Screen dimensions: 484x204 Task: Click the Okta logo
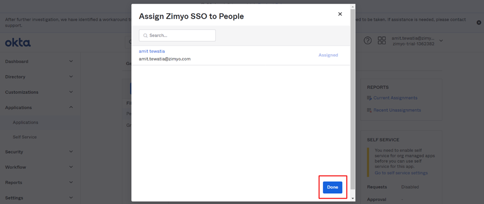(18, 43)
